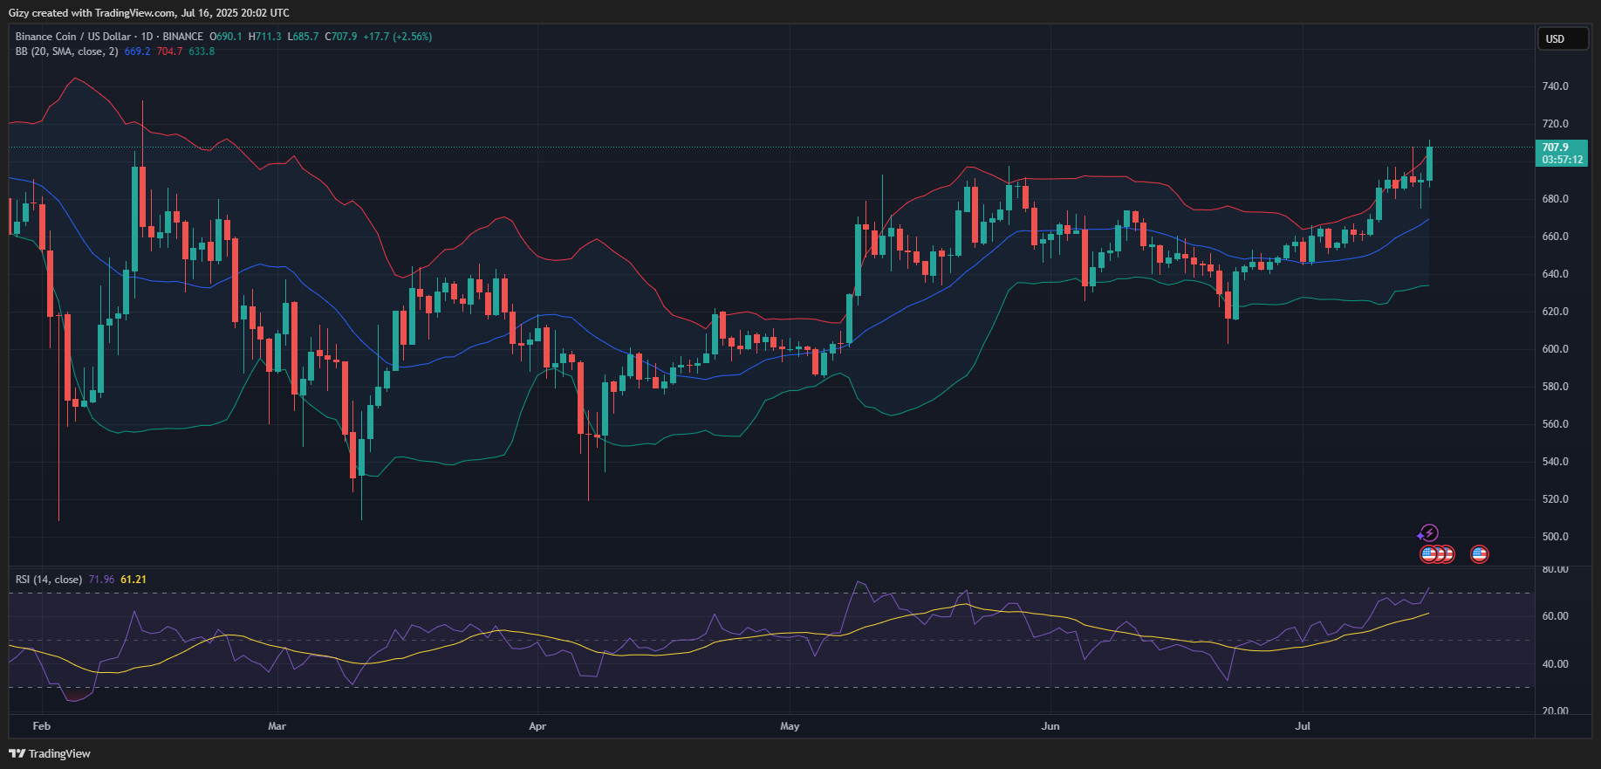Open the purple lightning event icon
1601x769 pixels.
point(1428,533)
